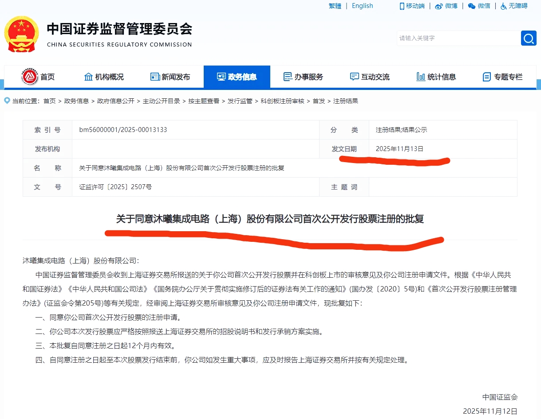Click the WeChat icon
541x419 pixels.
point(472,6)
